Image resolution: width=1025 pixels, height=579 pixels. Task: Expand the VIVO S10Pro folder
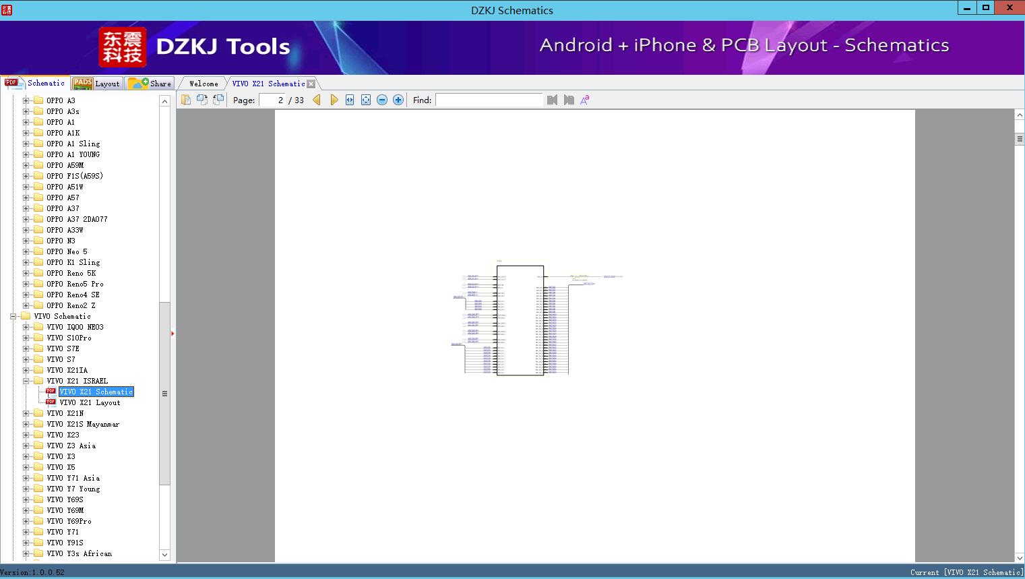tap(26, 338)
